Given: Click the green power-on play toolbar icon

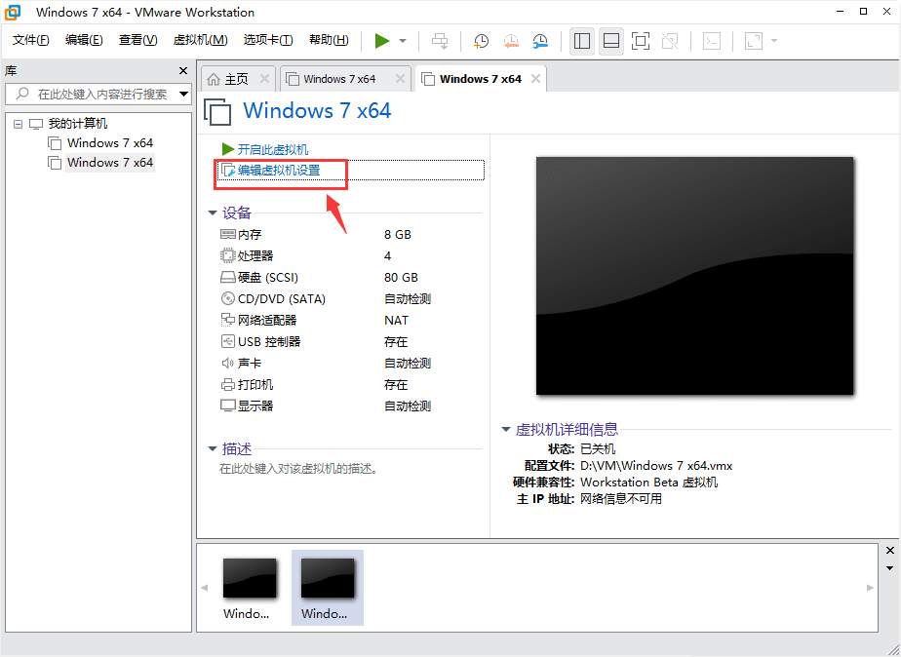Looking at the screenshot, I should 382,41.
